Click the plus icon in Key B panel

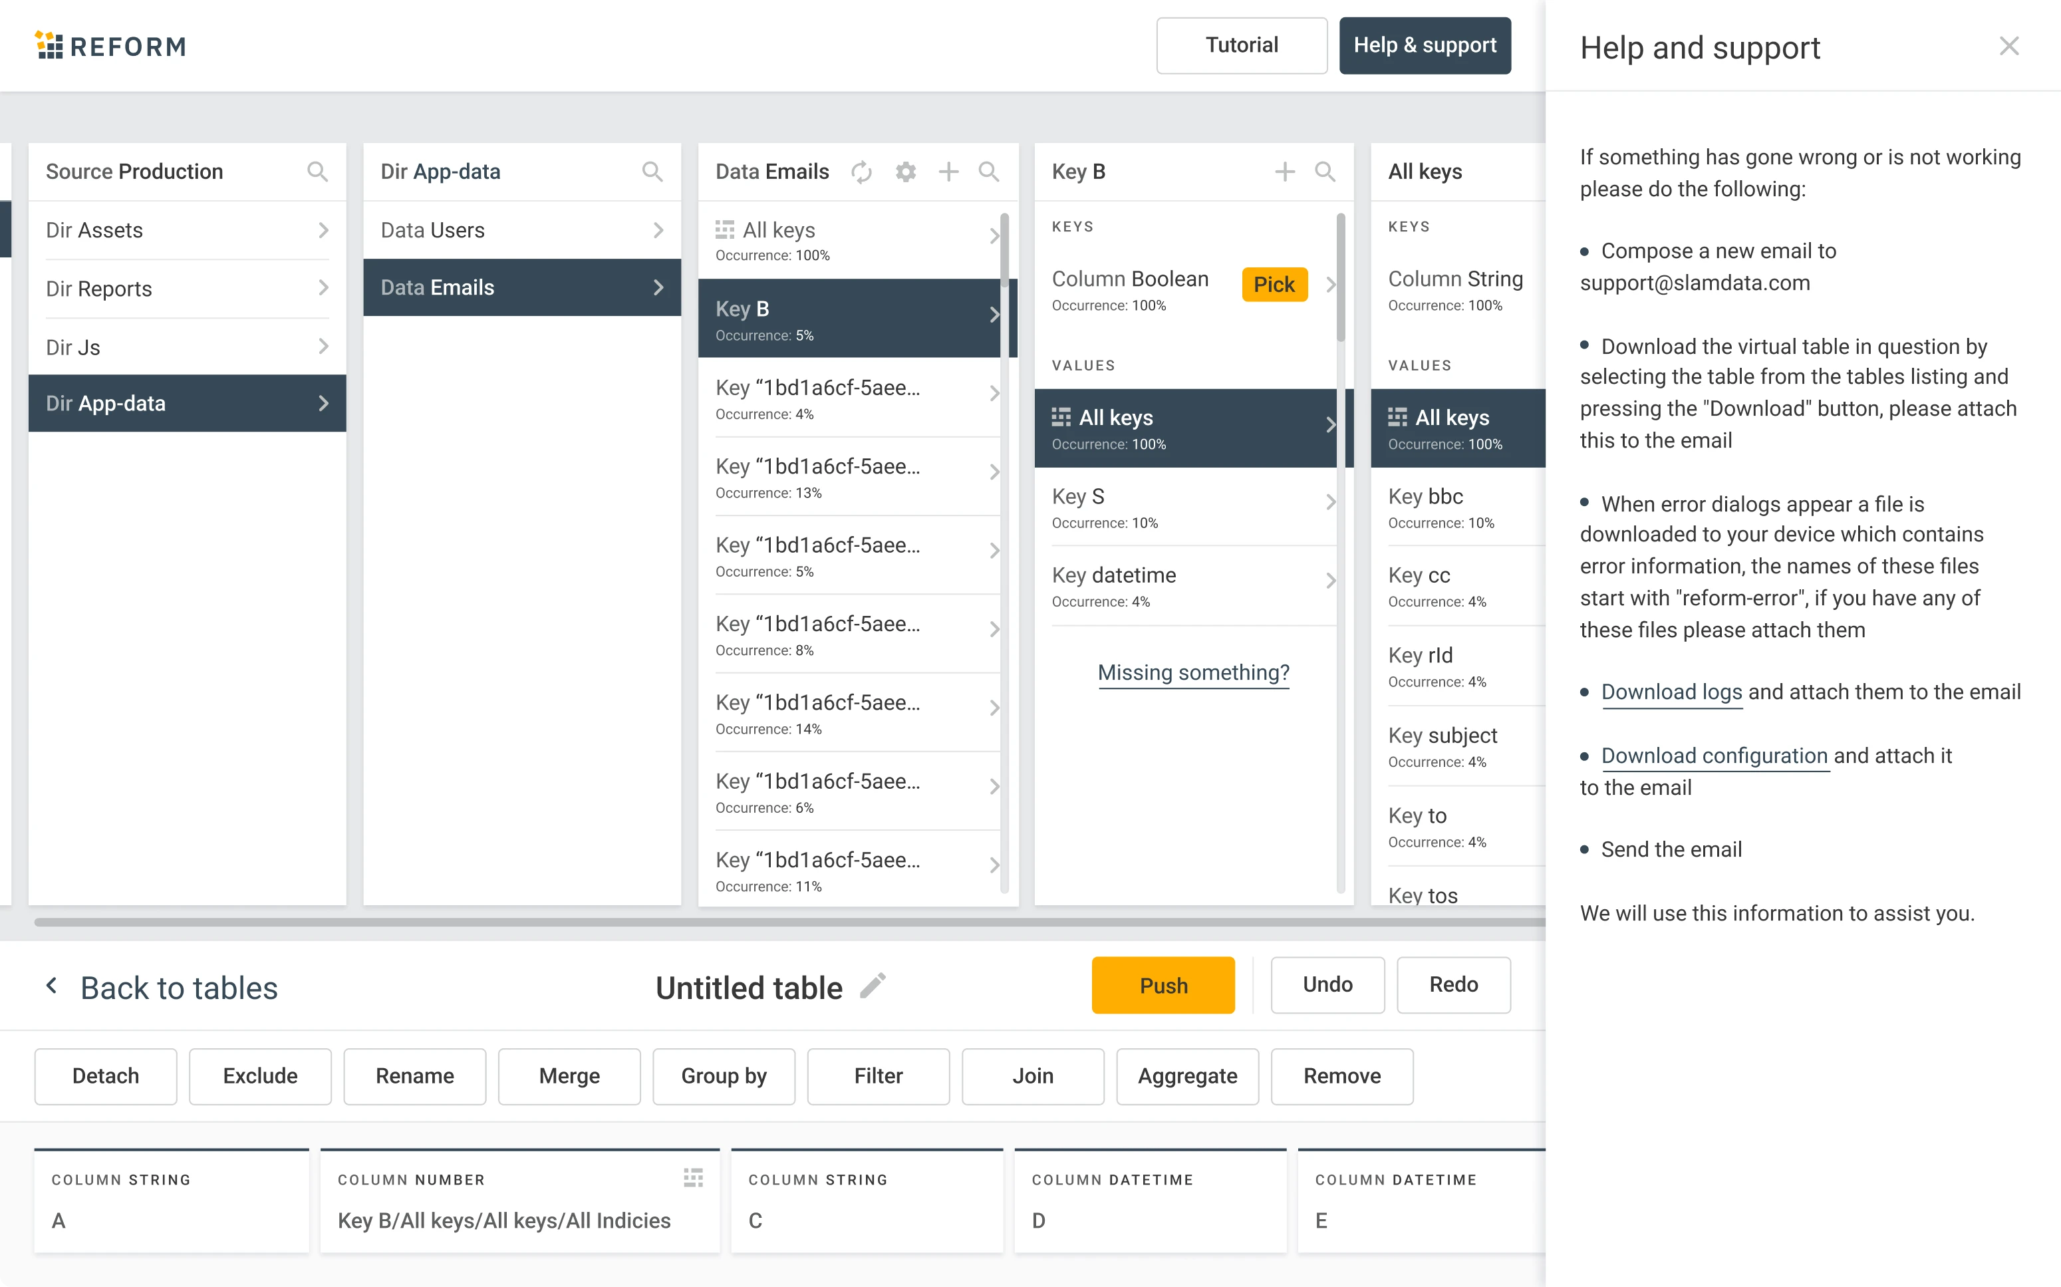click(x=1284, y=171)
